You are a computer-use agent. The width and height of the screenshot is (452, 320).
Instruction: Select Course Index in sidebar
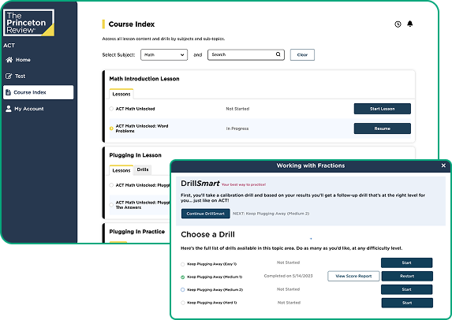click(39, 92)
